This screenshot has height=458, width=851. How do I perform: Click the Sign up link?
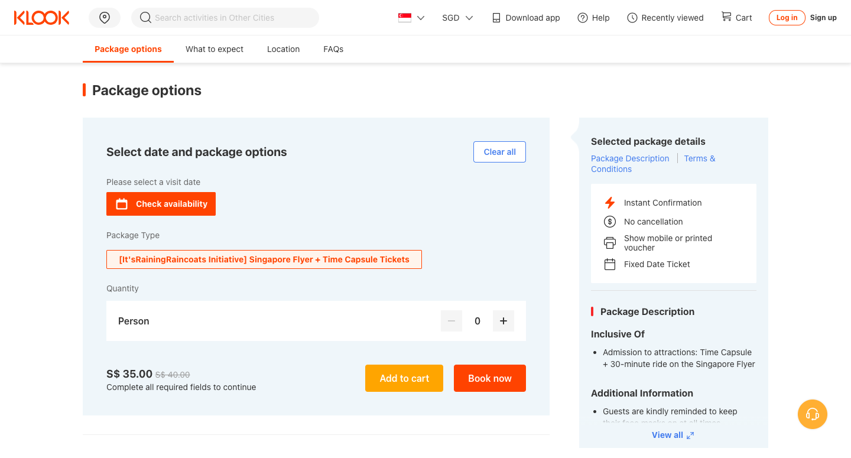823,18
